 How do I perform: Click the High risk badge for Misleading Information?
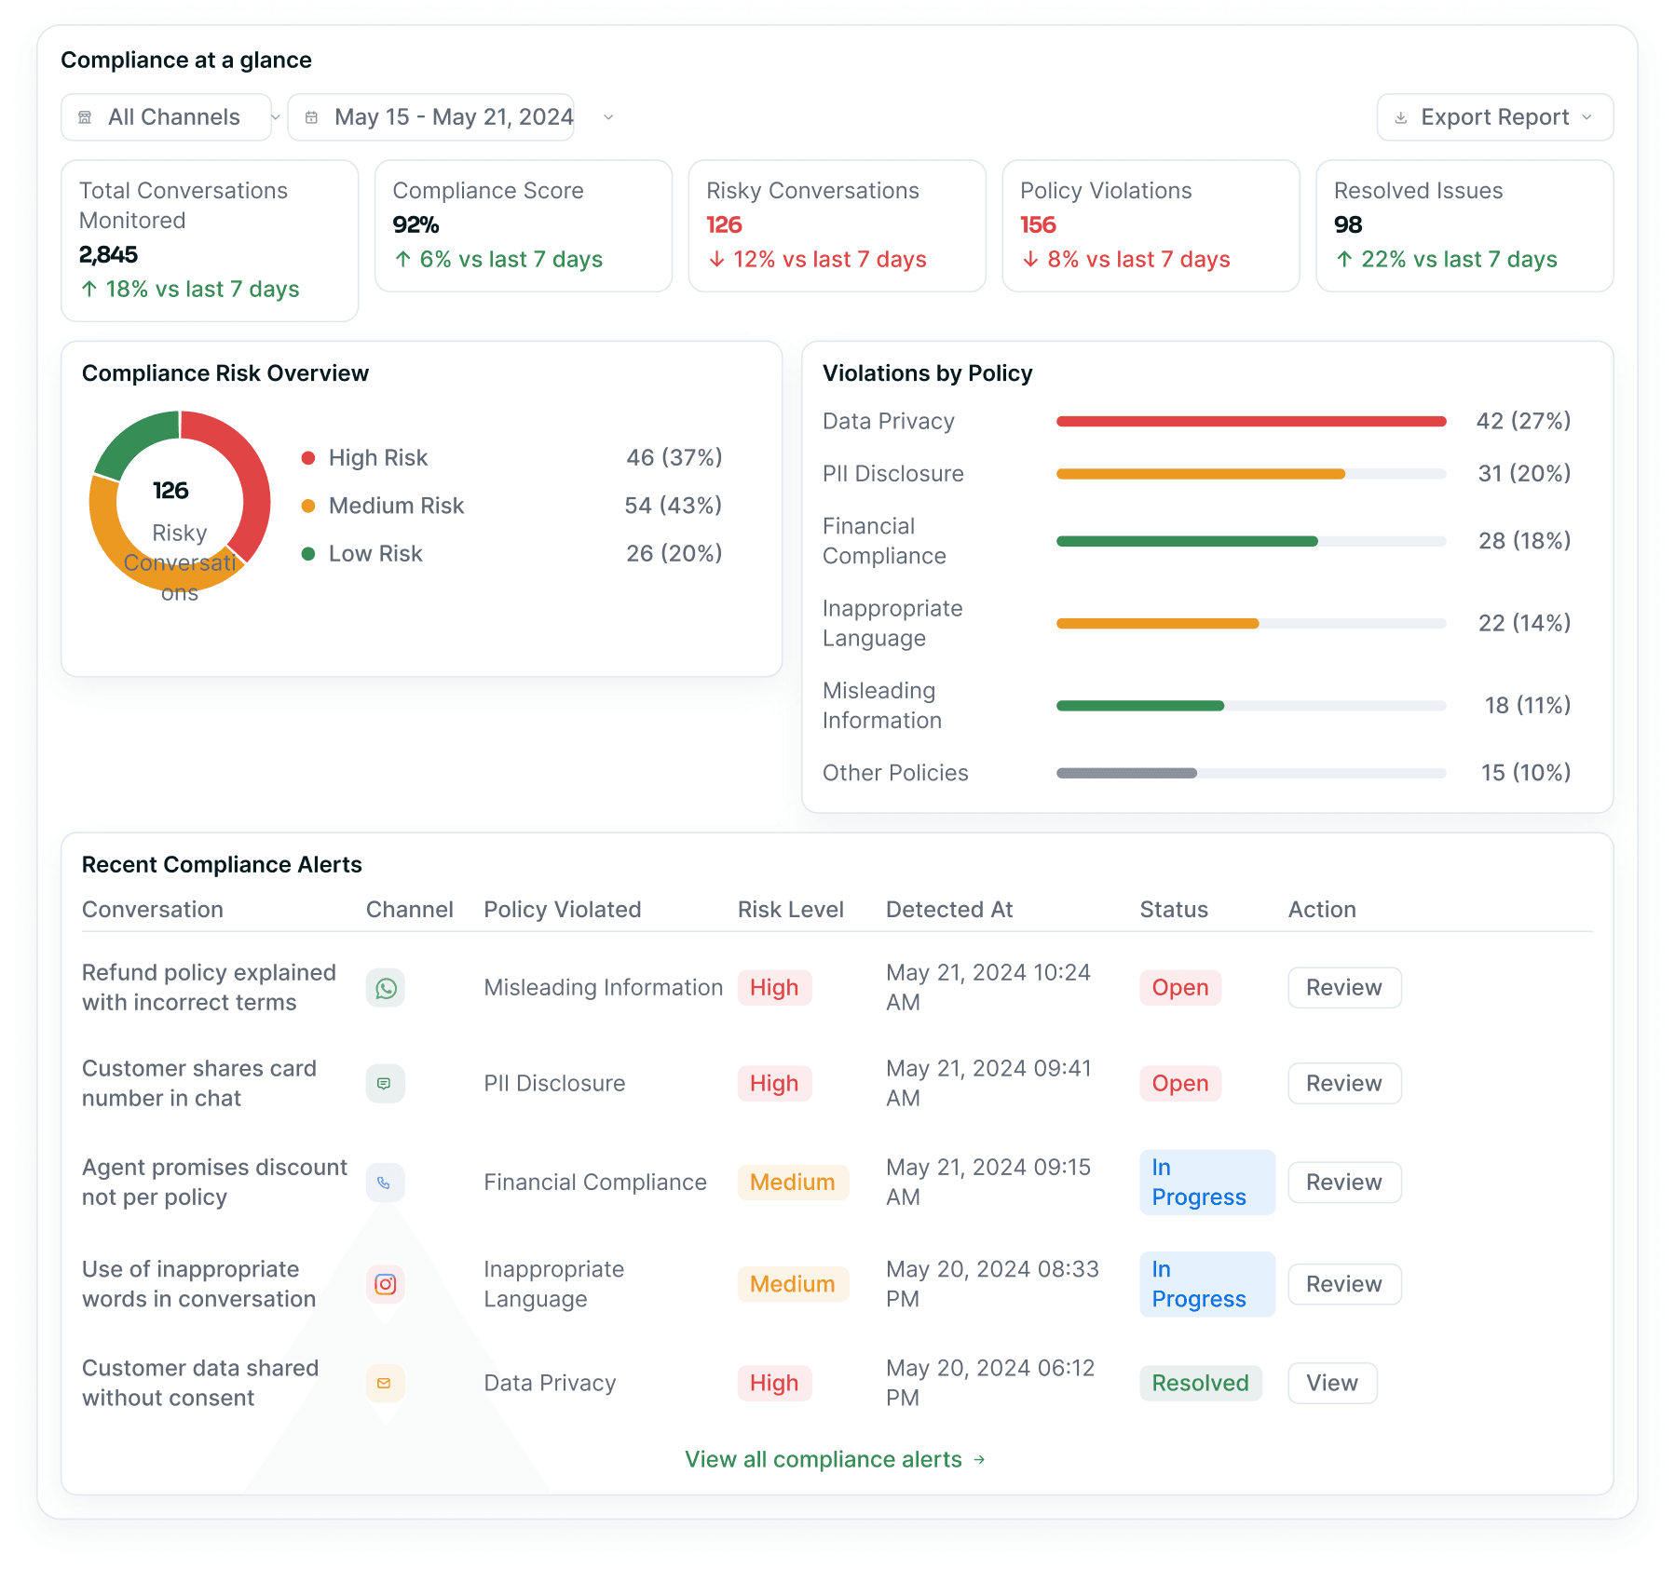click(x=774, y=988)
